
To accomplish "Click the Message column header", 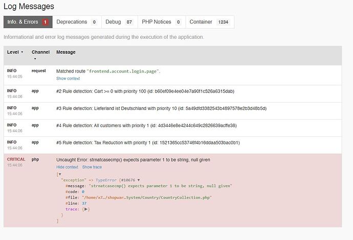I will click(x=66, y=52).
